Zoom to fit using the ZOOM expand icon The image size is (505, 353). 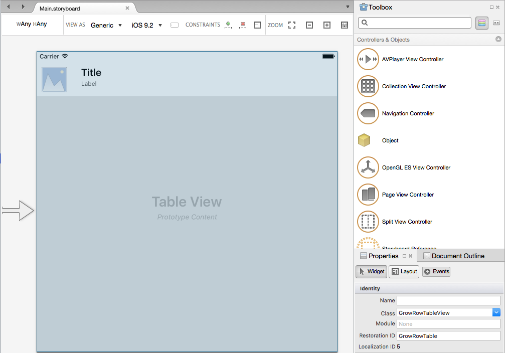coord(292,25)
